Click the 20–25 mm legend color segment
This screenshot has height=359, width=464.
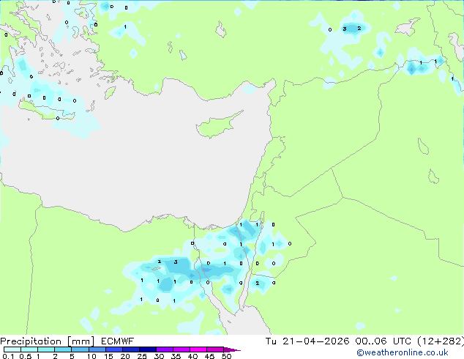130,349
